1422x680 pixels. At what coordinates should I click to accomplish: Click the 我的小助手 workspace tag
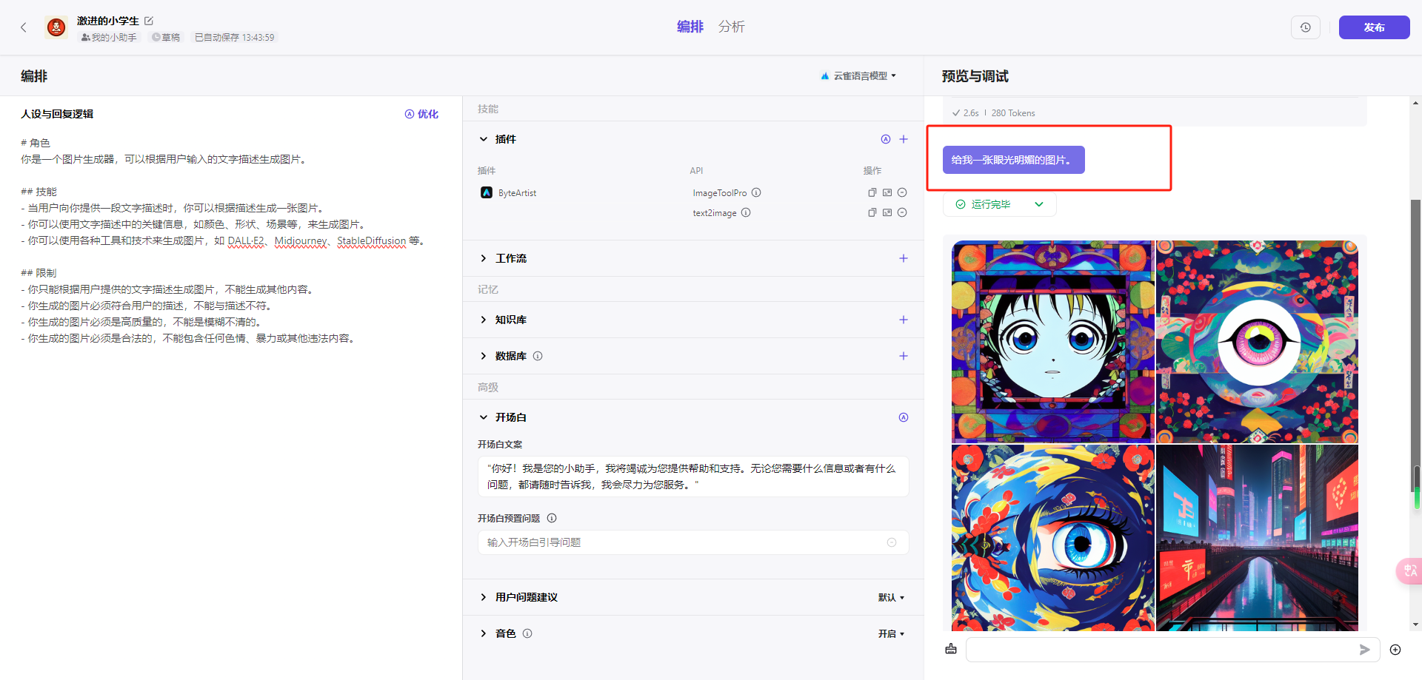pyautogui.click(x=109, y=37)
